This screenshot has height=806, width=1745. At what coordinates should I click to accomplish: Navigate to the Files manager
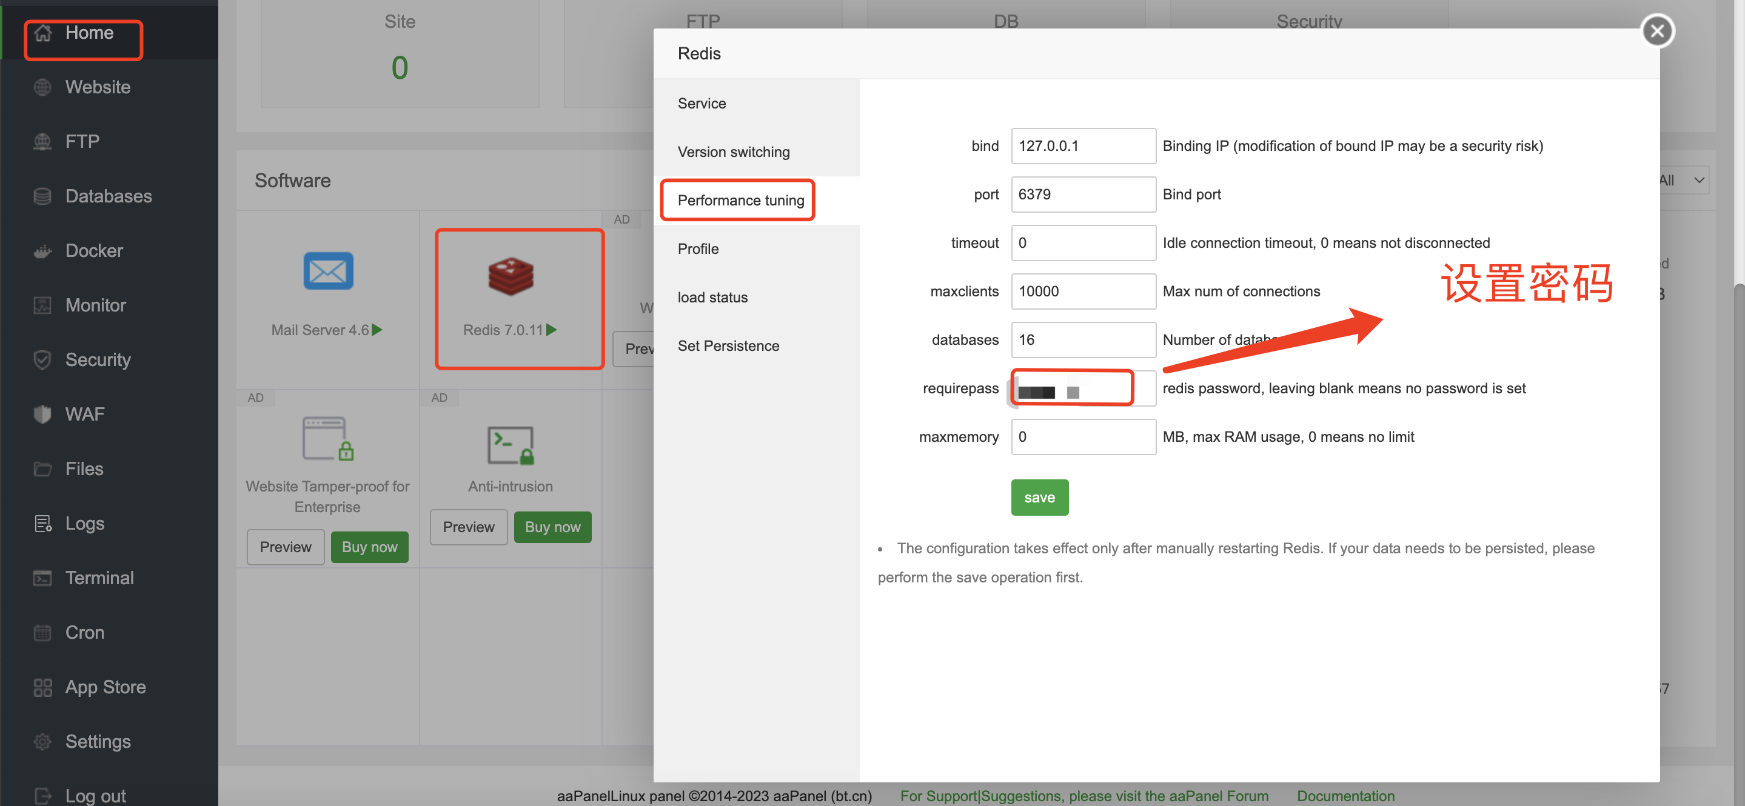click(x=84, y=467)
